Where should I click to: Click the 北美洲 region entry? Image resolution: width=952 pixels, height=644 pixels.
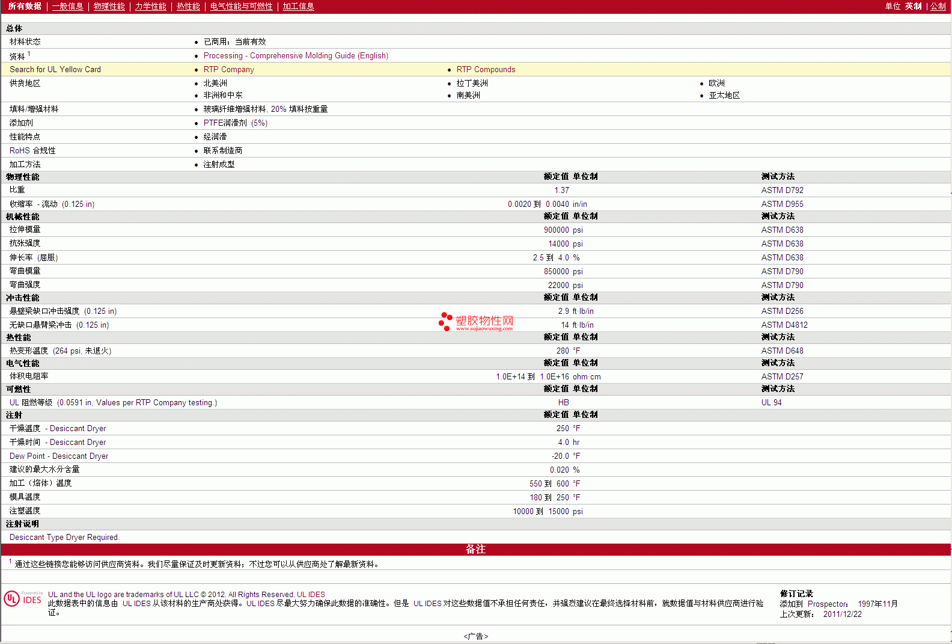point(215,83)
